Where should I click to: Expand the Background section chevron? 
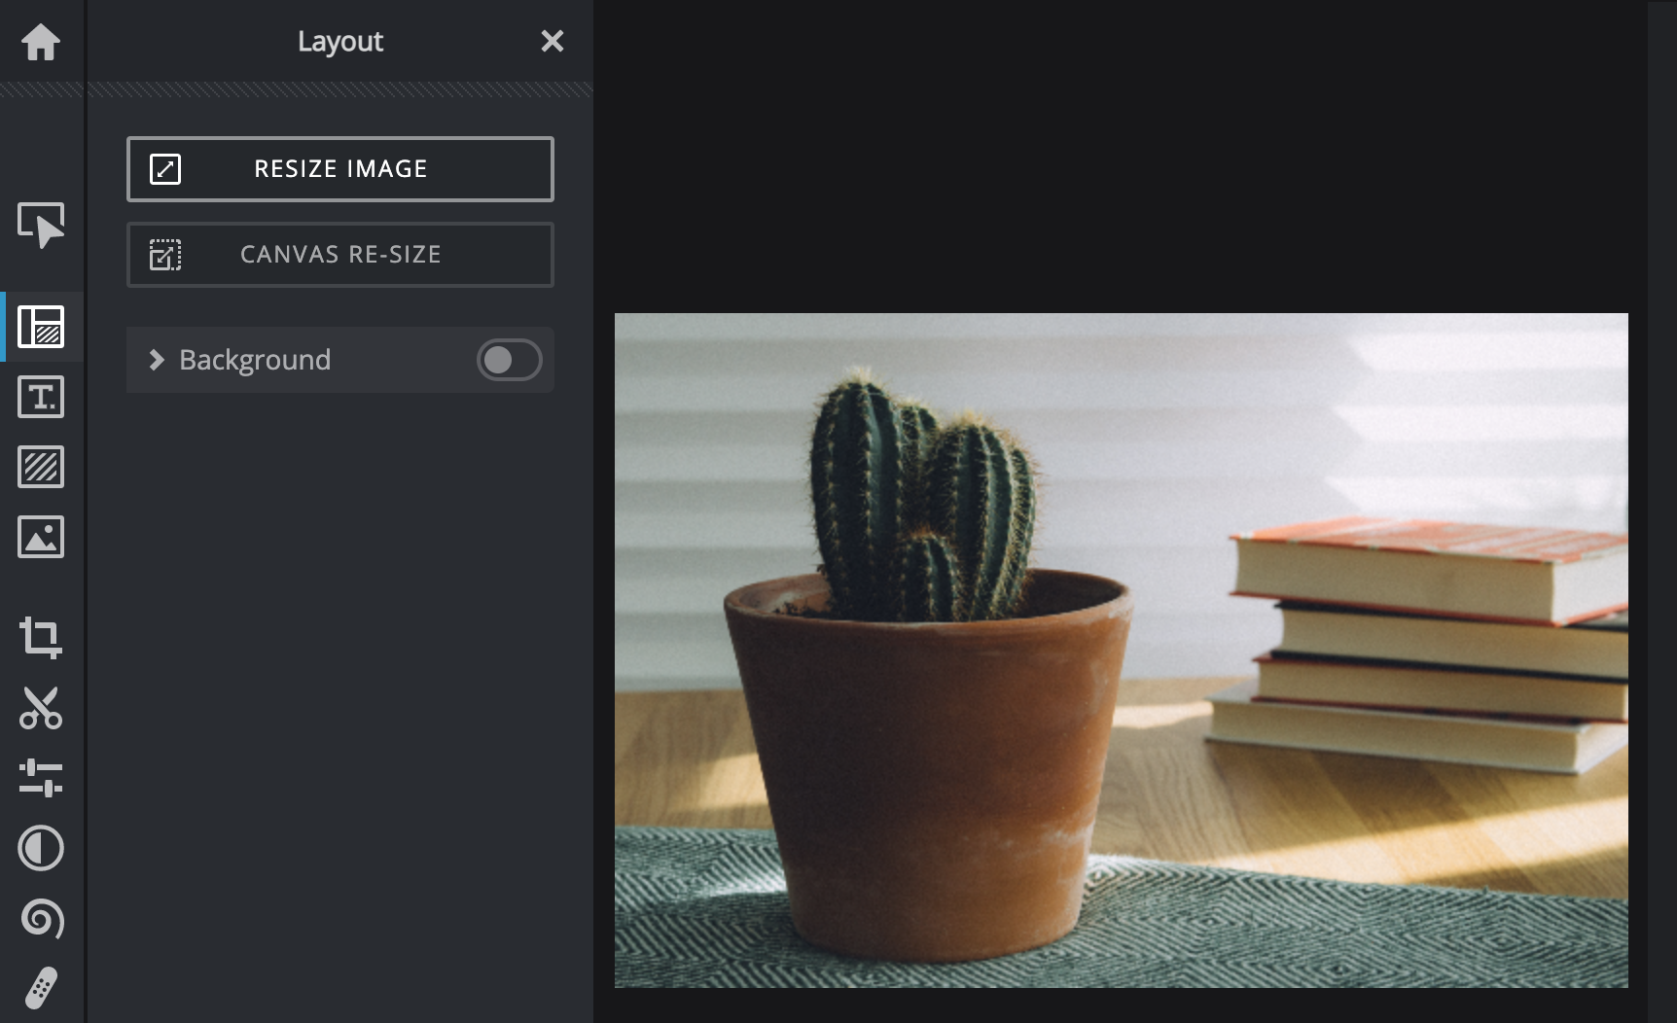coord(156,360)
